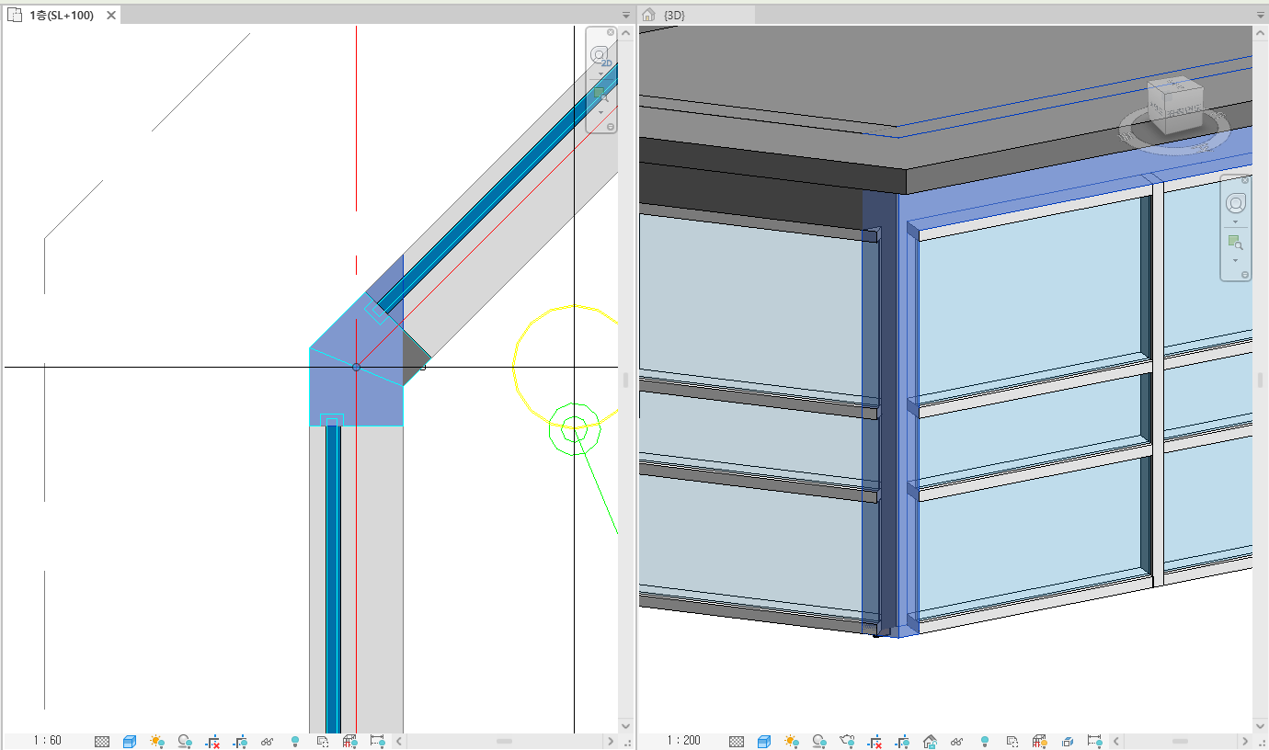
Task: Toggle Shadows in the floor plan view bar
Action: (x=185, y=741)
